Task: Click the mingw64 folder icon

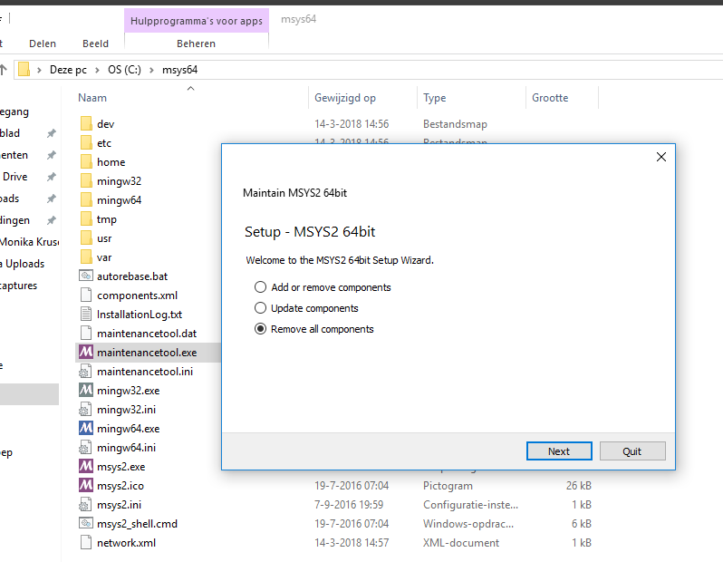Action: pyautogui.click(x=86, y=199)
